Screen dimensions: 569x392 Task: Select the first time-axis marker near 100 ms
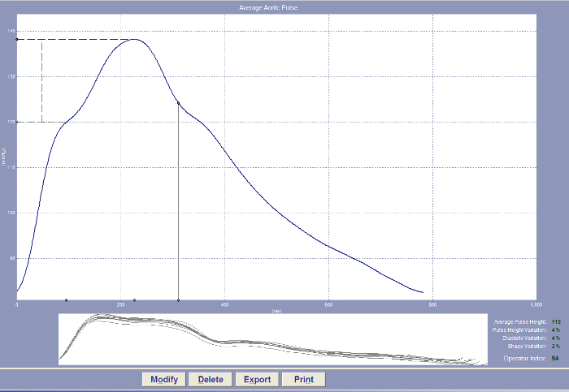(x=66, y=300)
